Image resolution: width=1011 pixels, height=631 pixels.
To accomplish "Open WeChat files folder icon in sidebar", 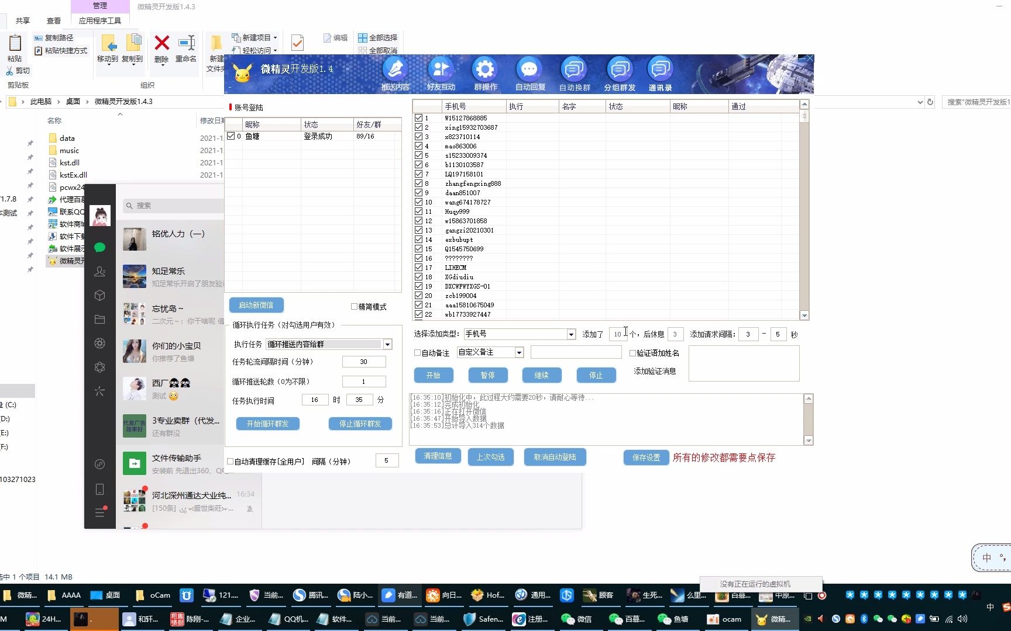I will [99, 320].
